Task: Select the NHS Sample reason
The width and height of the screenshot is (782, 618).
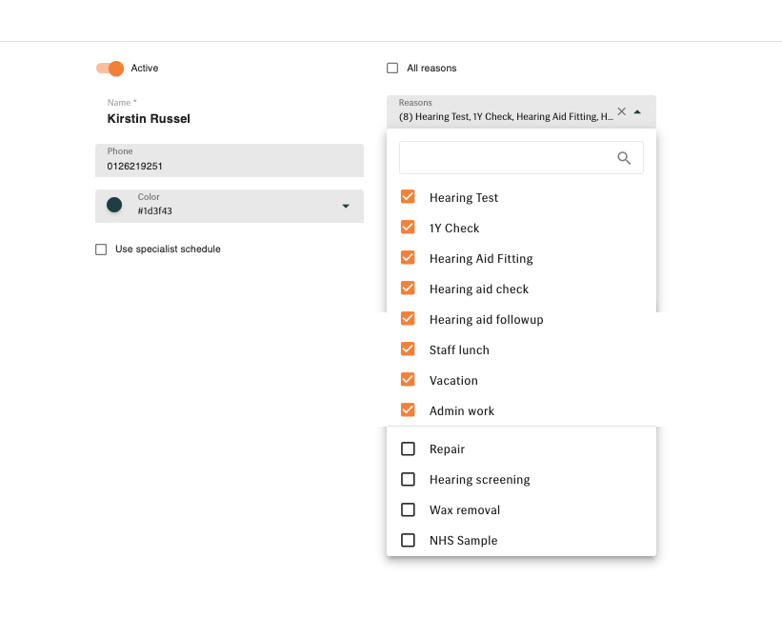Action: pos(408,540)
